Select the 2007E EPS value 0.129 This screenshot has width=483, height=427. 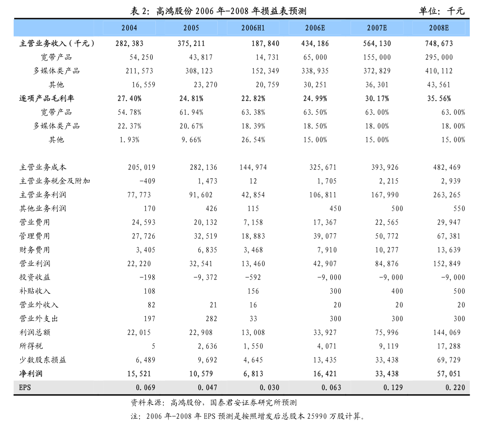click(393, 388)
